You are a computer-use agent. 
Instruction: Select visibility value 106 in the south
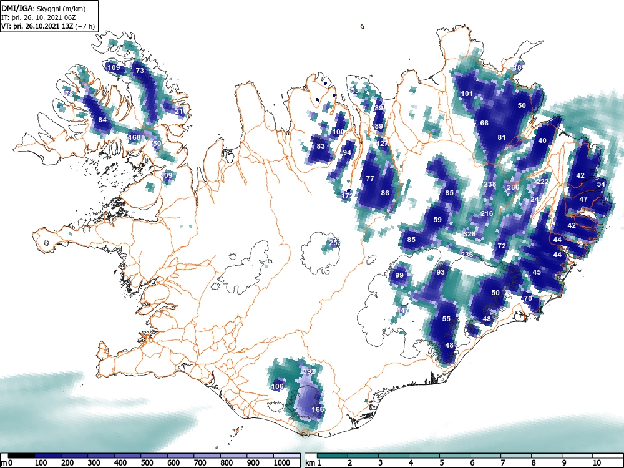(x=278, y=386)
